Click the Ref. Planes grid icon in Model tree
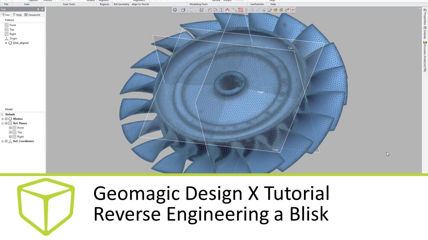This screenshot has width=428, height=240. pos(10,123)
